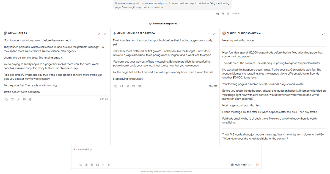Toggle checkmark on Gemini response
Image resolution: width=330 pixels, height=174 pixels.
(208, 34)
